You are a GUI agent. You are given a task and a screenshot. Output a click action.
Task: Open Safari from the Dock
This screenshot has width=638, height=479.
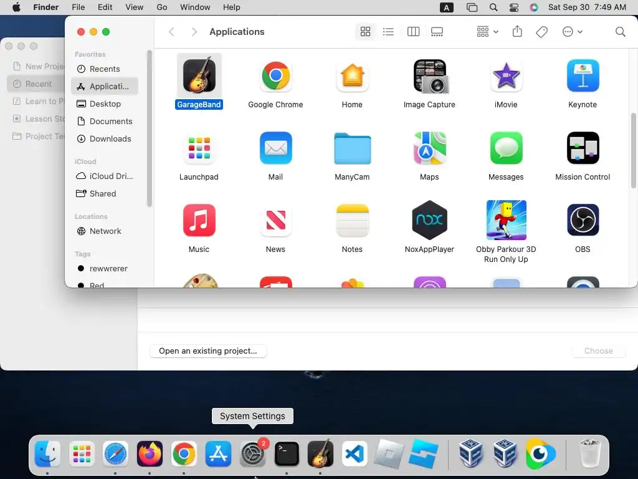point(115,454)
